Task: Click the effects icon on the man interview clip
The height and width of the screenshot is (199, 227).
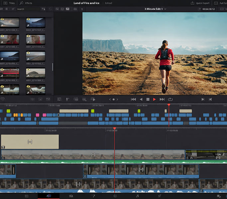Action: [x=85, y=176]
